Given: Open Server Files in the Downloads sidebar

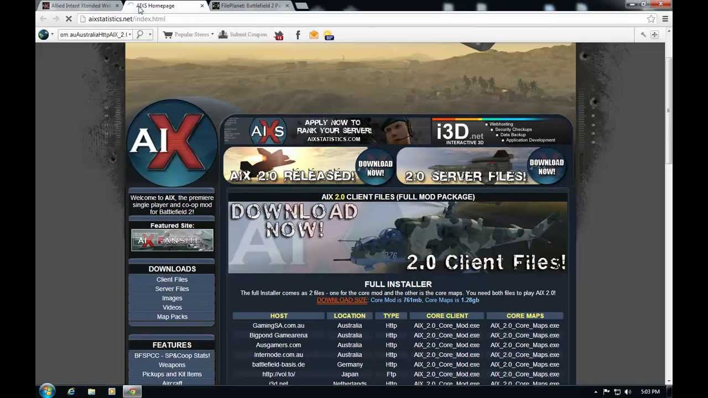Looking at the screenshot, I should [x=172, y=289].
